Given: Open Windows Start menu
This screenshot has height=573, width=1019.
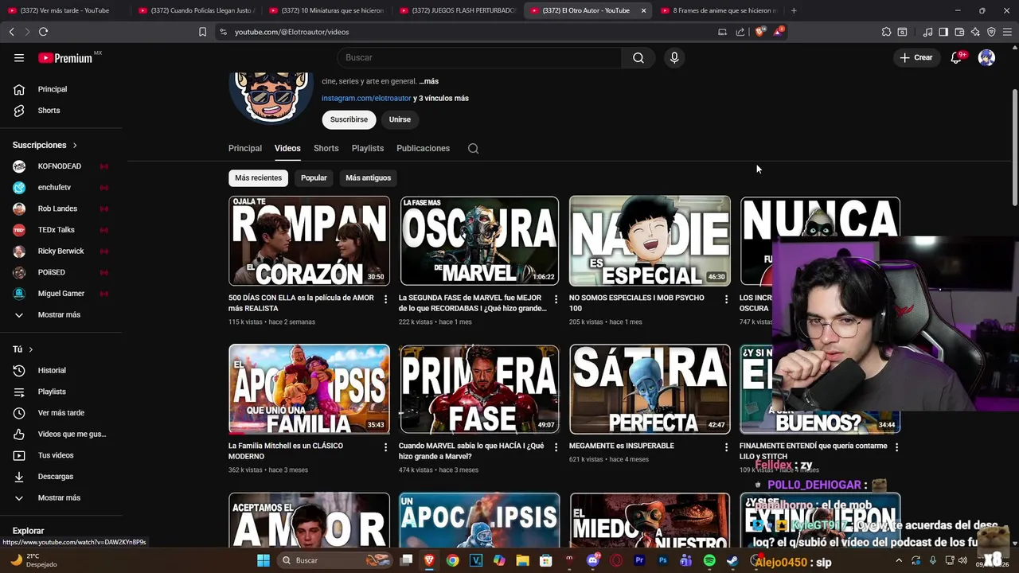Looking at the screenshot, I should (x=264, y=560).
